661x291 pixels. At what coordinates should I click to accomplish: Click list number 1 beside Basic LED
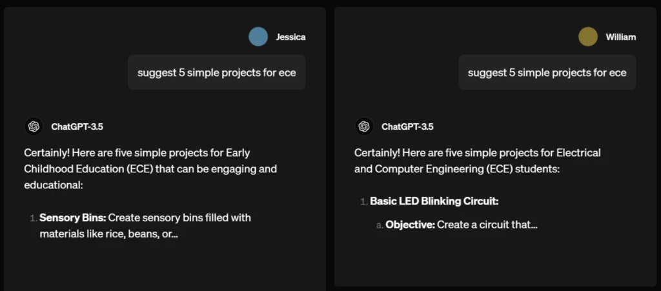click(364, 202)
